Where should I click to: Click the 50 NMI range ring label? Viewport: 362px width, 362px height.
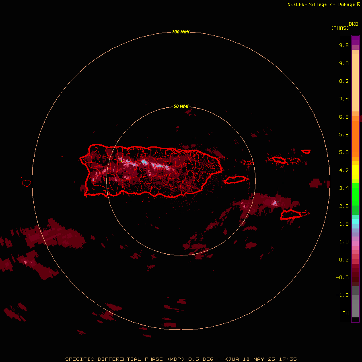(x=181, y=106)
